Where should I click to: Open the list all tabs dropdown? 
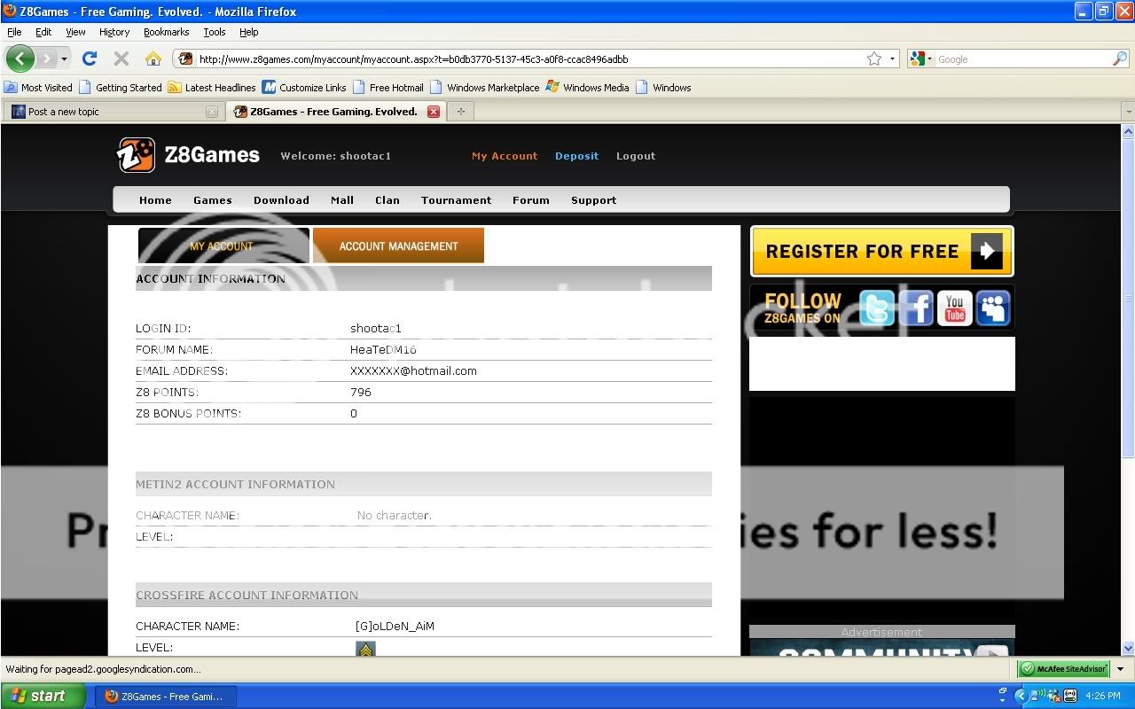coord(1127,112)
